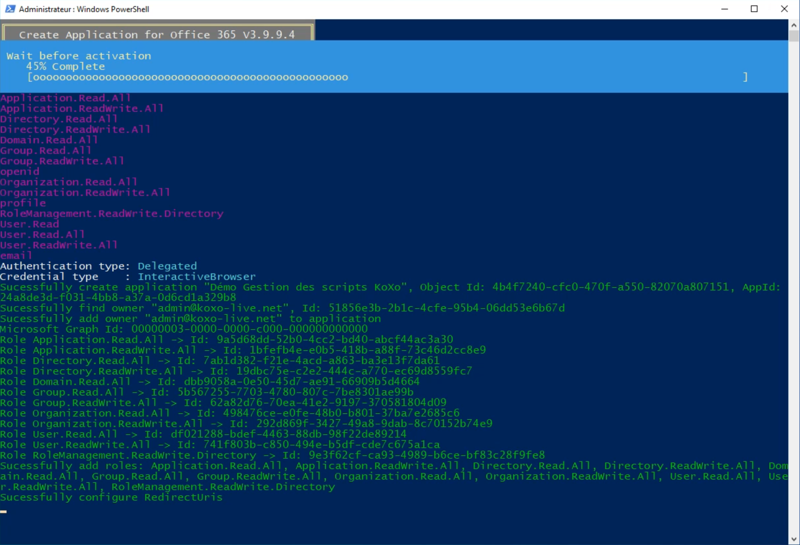The height and width of the screenshot is (545, 800).
Task: Minimize the PowerShell window
Action: pyautogui.click(x=724, y=9)
